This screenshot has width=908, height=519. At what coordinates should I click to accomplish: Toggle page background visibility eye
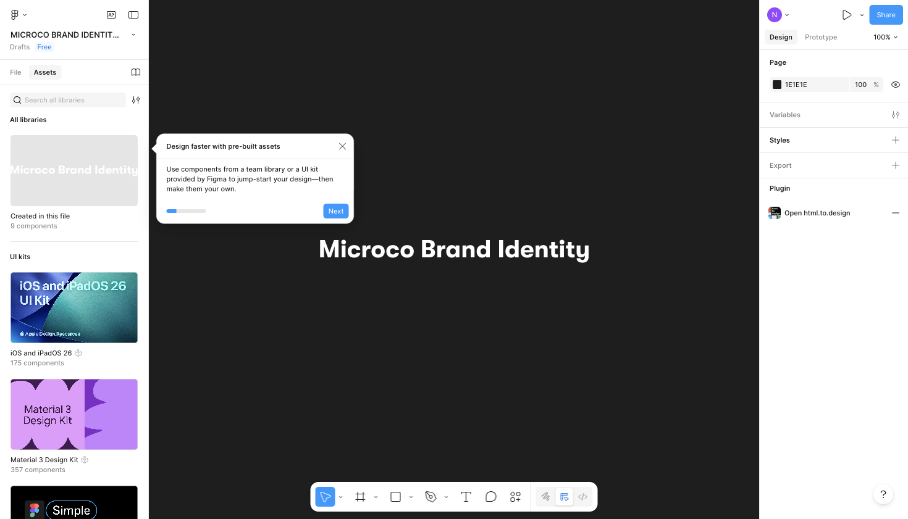pyautogui.click(x=895, y=85)
